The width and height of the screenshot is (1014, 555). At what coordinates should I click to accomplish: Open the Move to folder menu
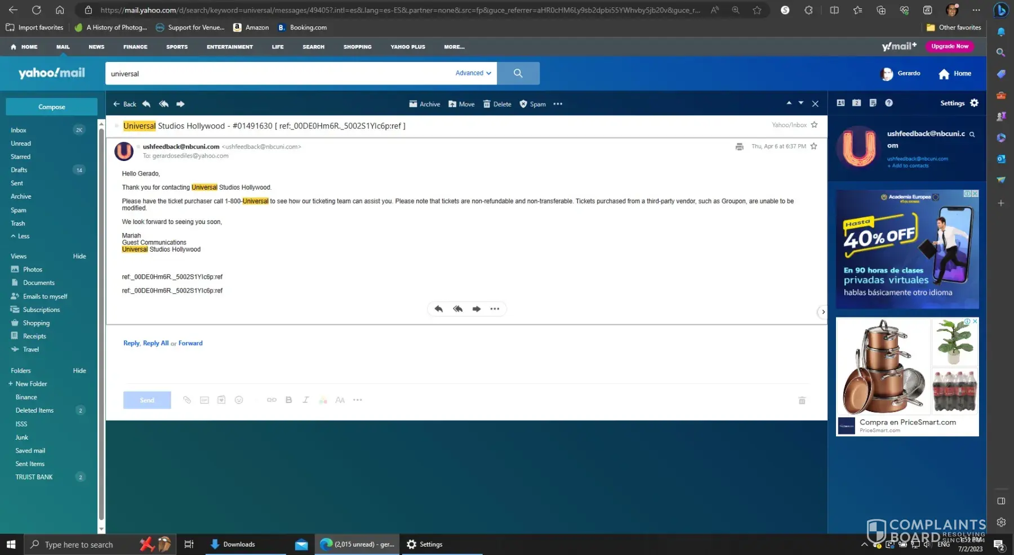(461, 104)
